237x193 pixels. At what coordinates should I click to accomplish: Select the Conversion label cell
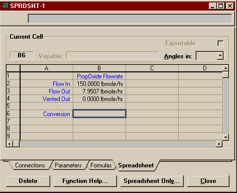[x=47, y=114]
